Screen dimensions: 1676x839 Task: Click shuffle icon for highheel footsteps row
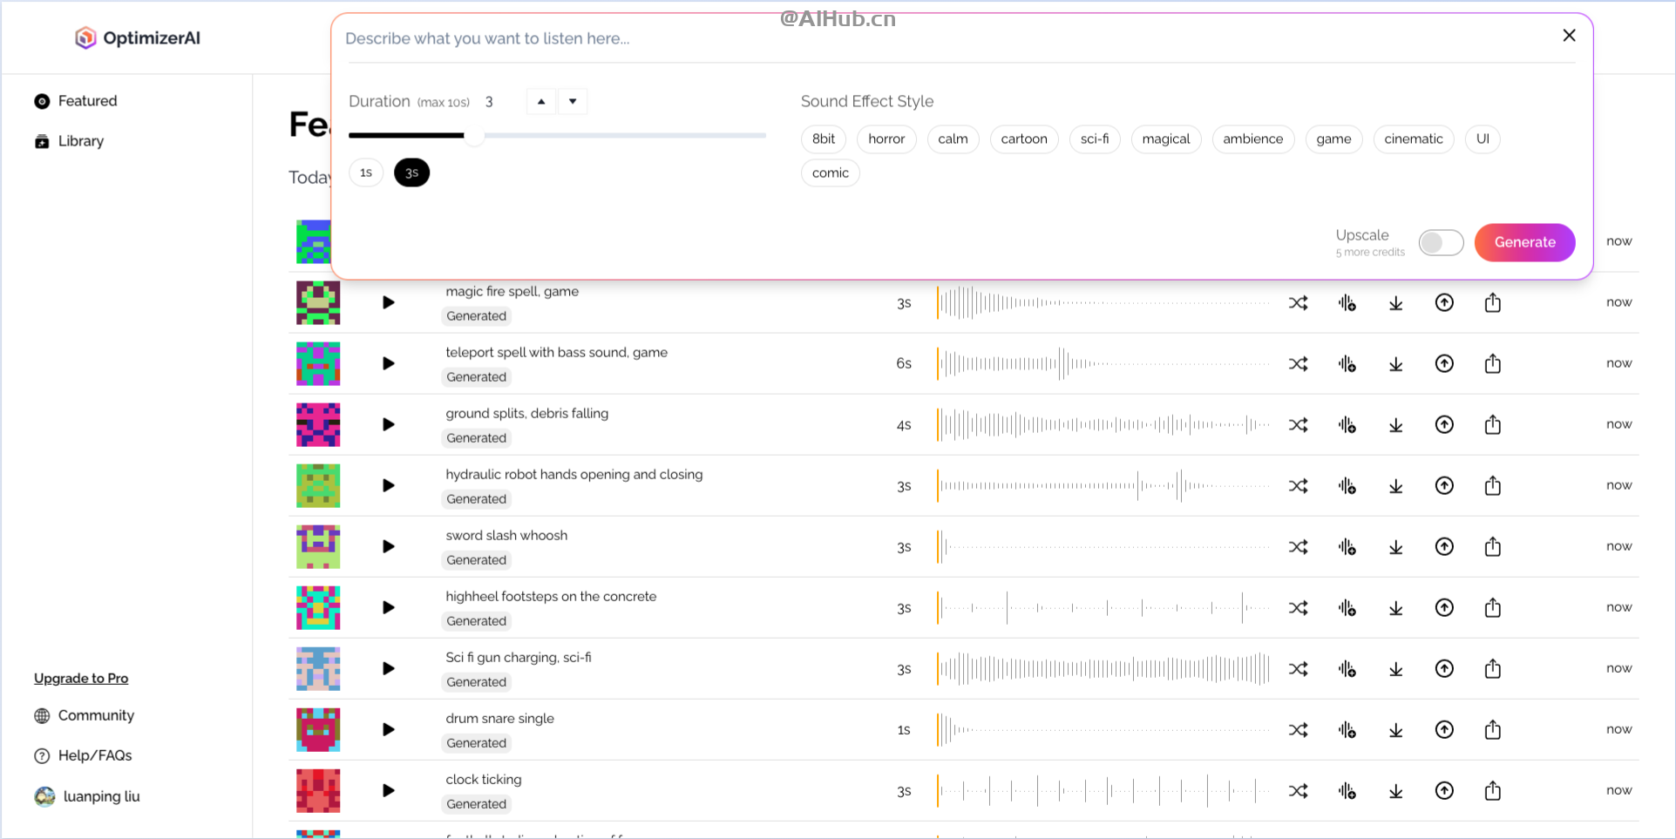coord(1298,608)
